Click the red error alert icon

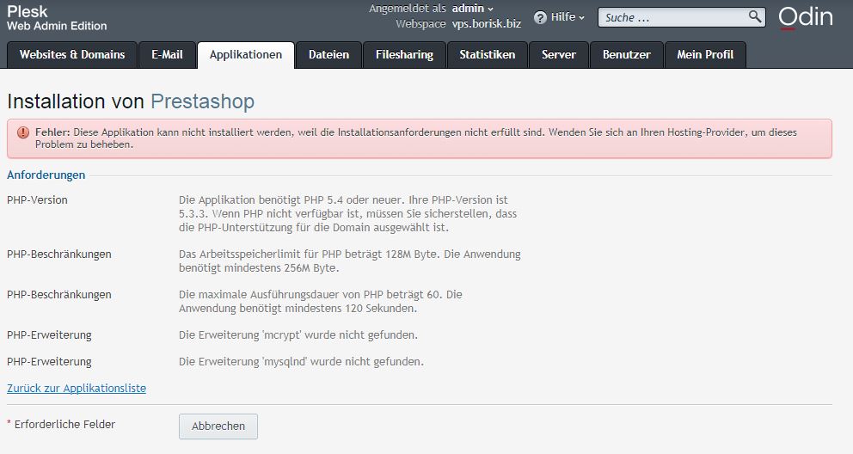(x=23, y=132)
